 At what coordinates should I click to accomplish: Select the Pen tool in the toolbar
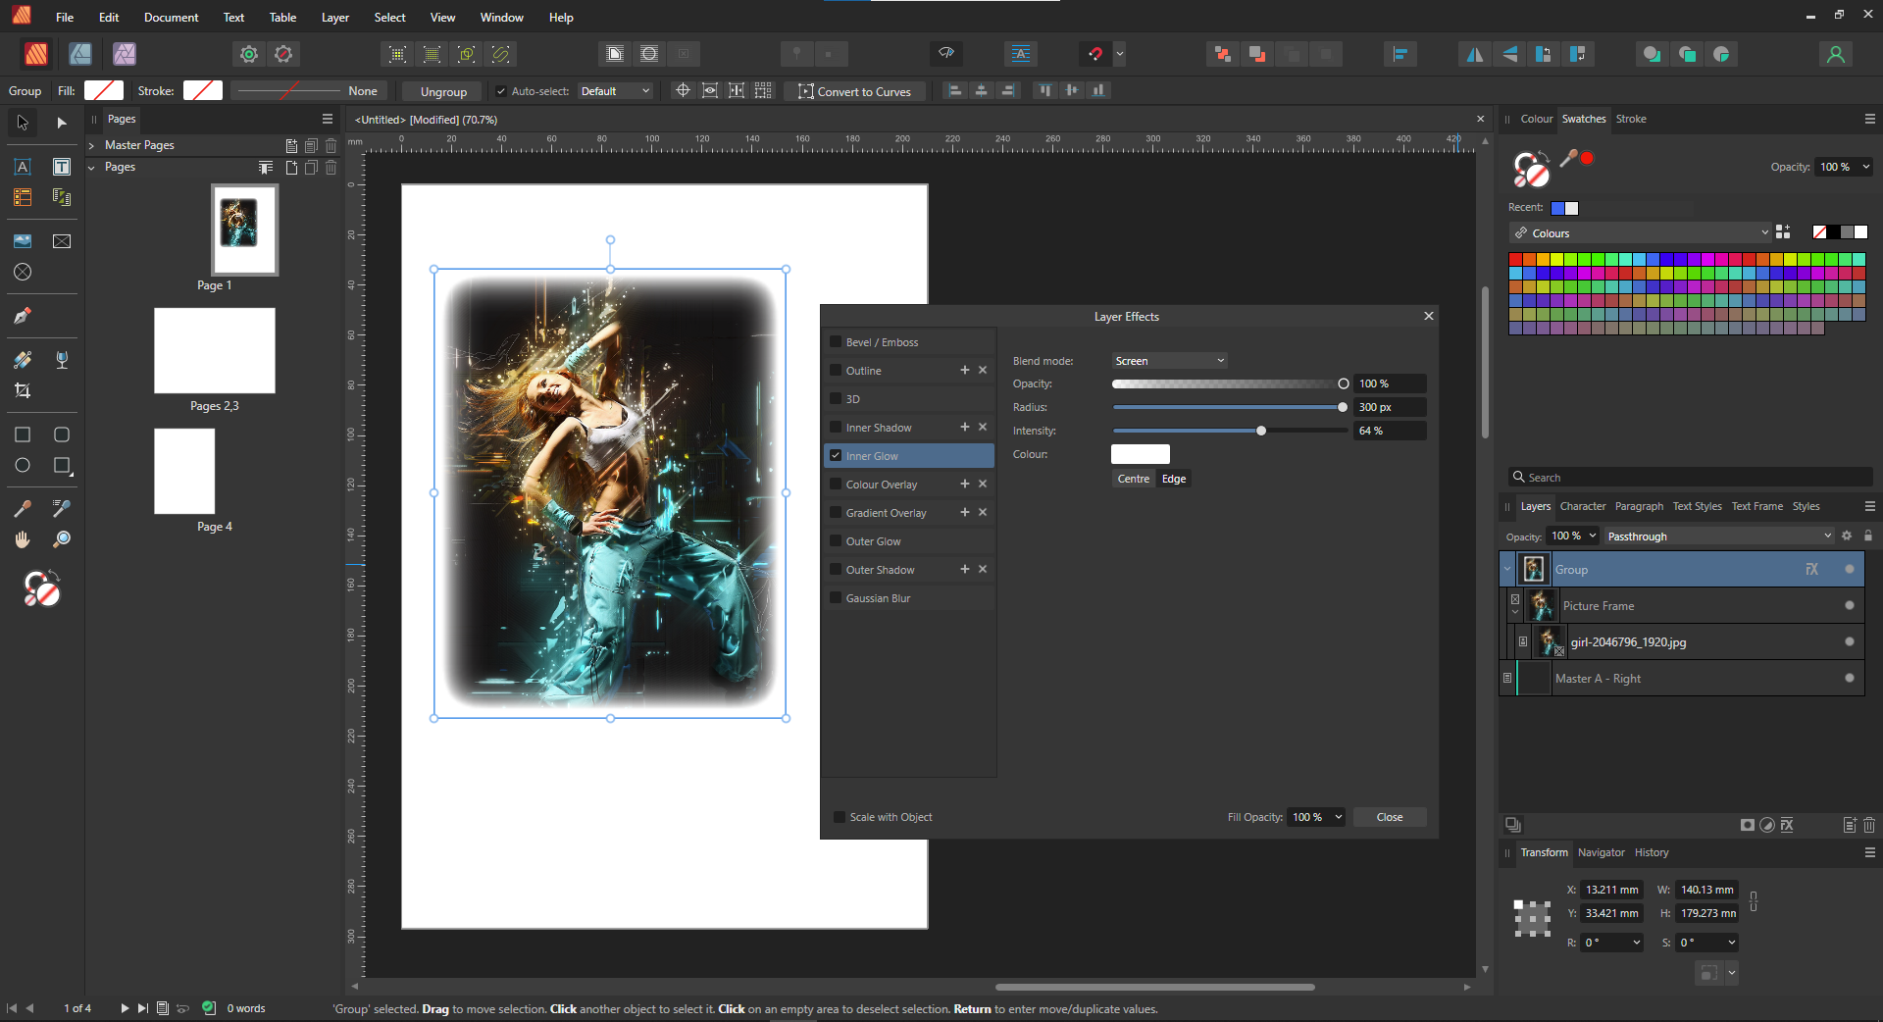point(23,316)
